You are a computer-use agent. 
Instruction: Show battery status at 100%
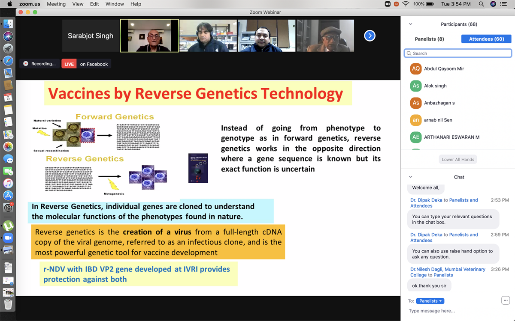[424, 4]
